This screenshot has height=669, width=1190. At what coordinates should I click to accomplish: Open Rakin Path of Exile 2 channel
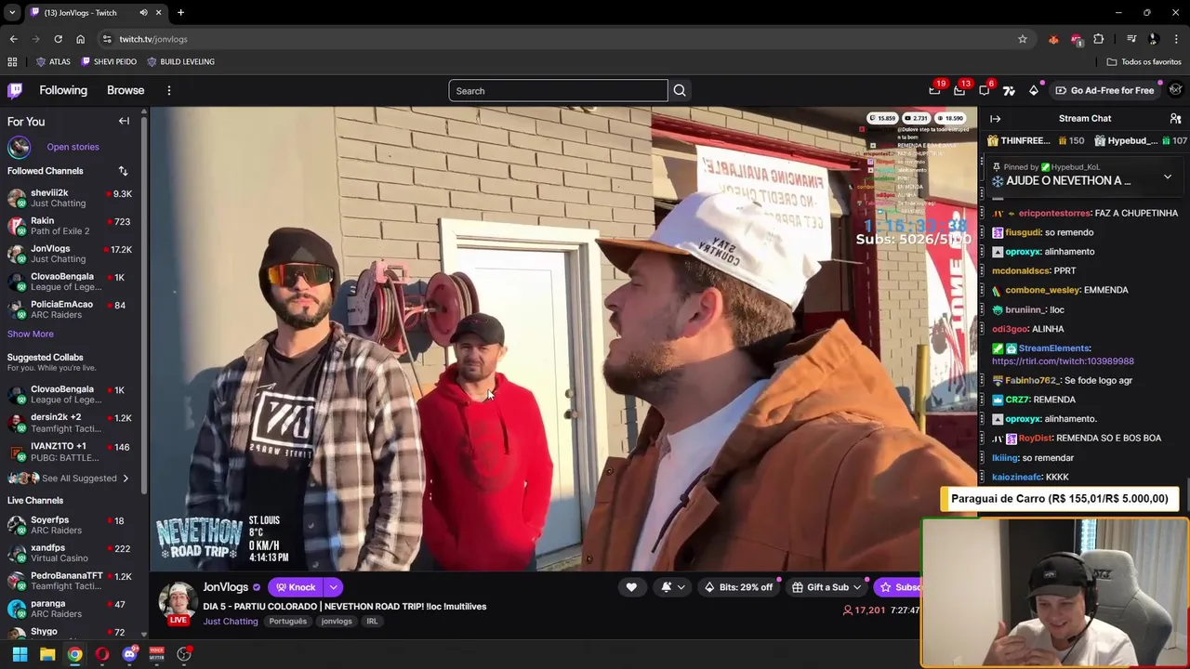point(72,226)
